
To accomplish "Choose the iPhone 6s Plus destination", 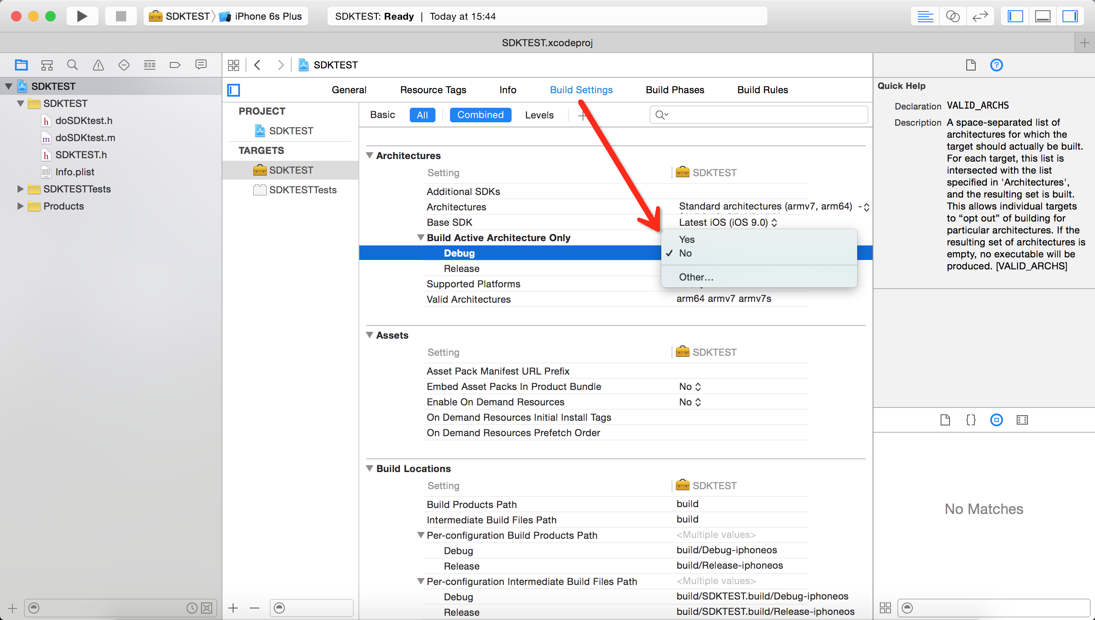I will tap(261, 16).
